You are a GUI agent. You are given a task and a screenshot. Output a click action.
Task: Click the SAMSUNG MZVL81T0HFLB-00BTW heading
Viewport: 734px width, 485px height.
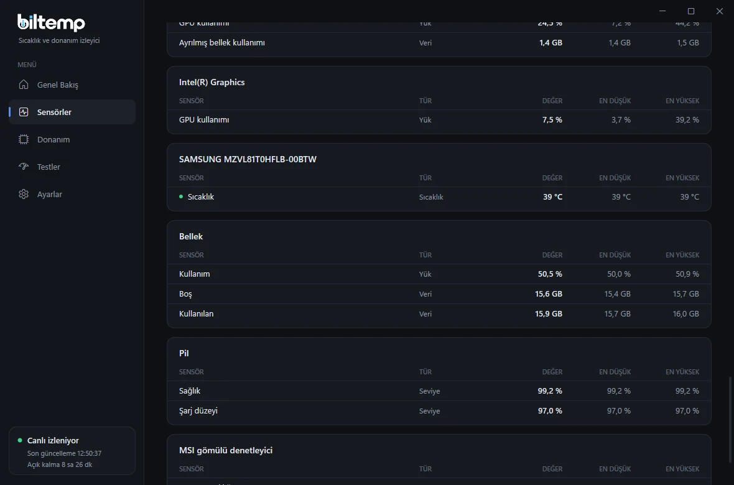point(248,159)
